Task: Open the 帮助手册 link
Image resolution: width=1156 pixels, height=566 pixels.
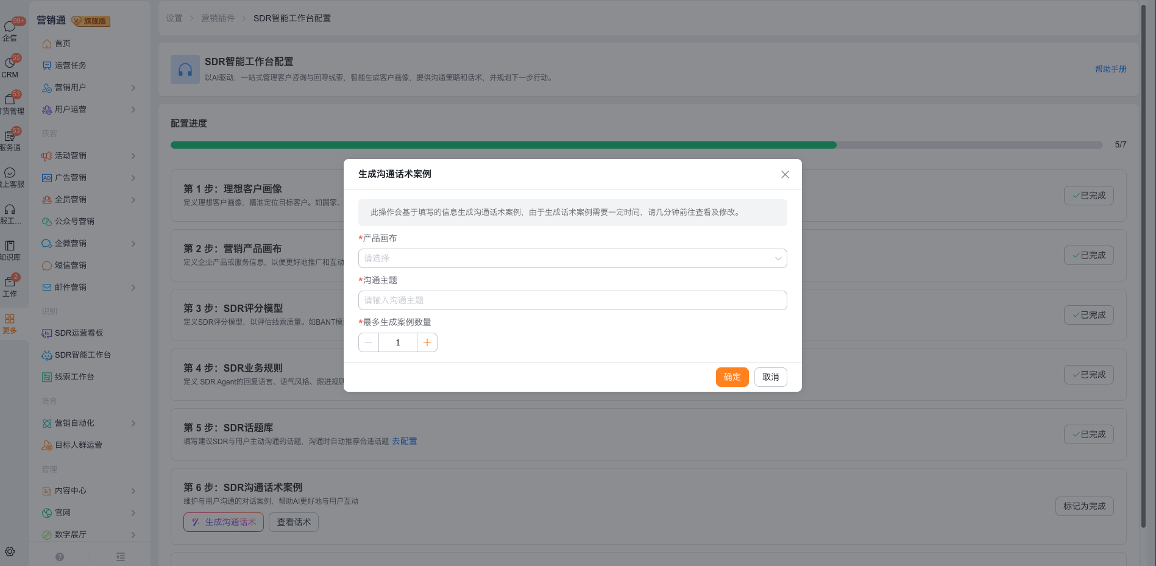Action: [x=1111, y=69]
